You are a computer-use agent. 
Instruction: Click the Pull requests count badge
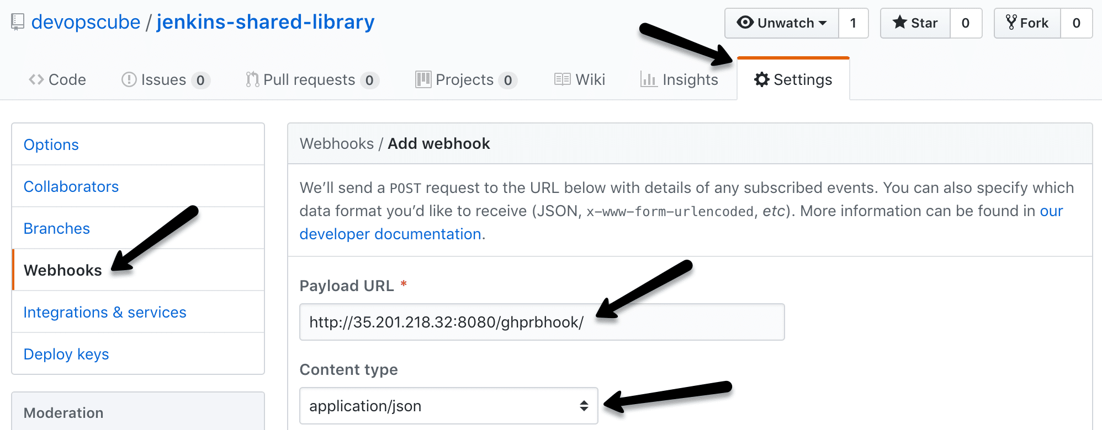369,80
